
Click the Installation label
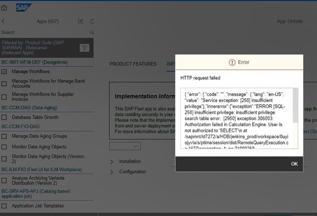point(130,162)
